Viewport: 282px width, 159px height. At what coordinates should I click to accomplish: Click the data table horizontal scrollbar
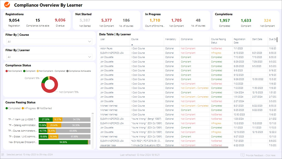pos(163,147)
